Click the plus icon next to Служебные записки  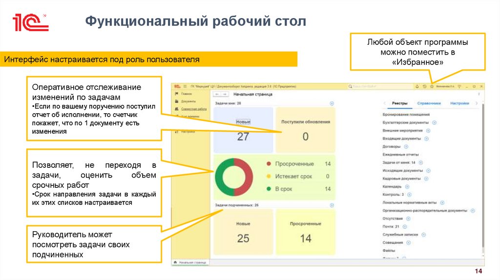click(x=423, y=235)
